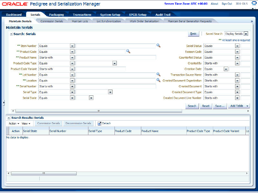Screen dimensions: 258x193
Task: Click the Serial Number column header
Action: (69, 131)
